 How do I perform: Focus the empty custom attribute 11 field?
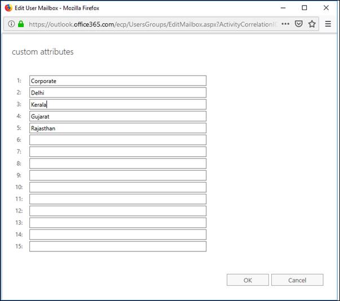point(118,199)
